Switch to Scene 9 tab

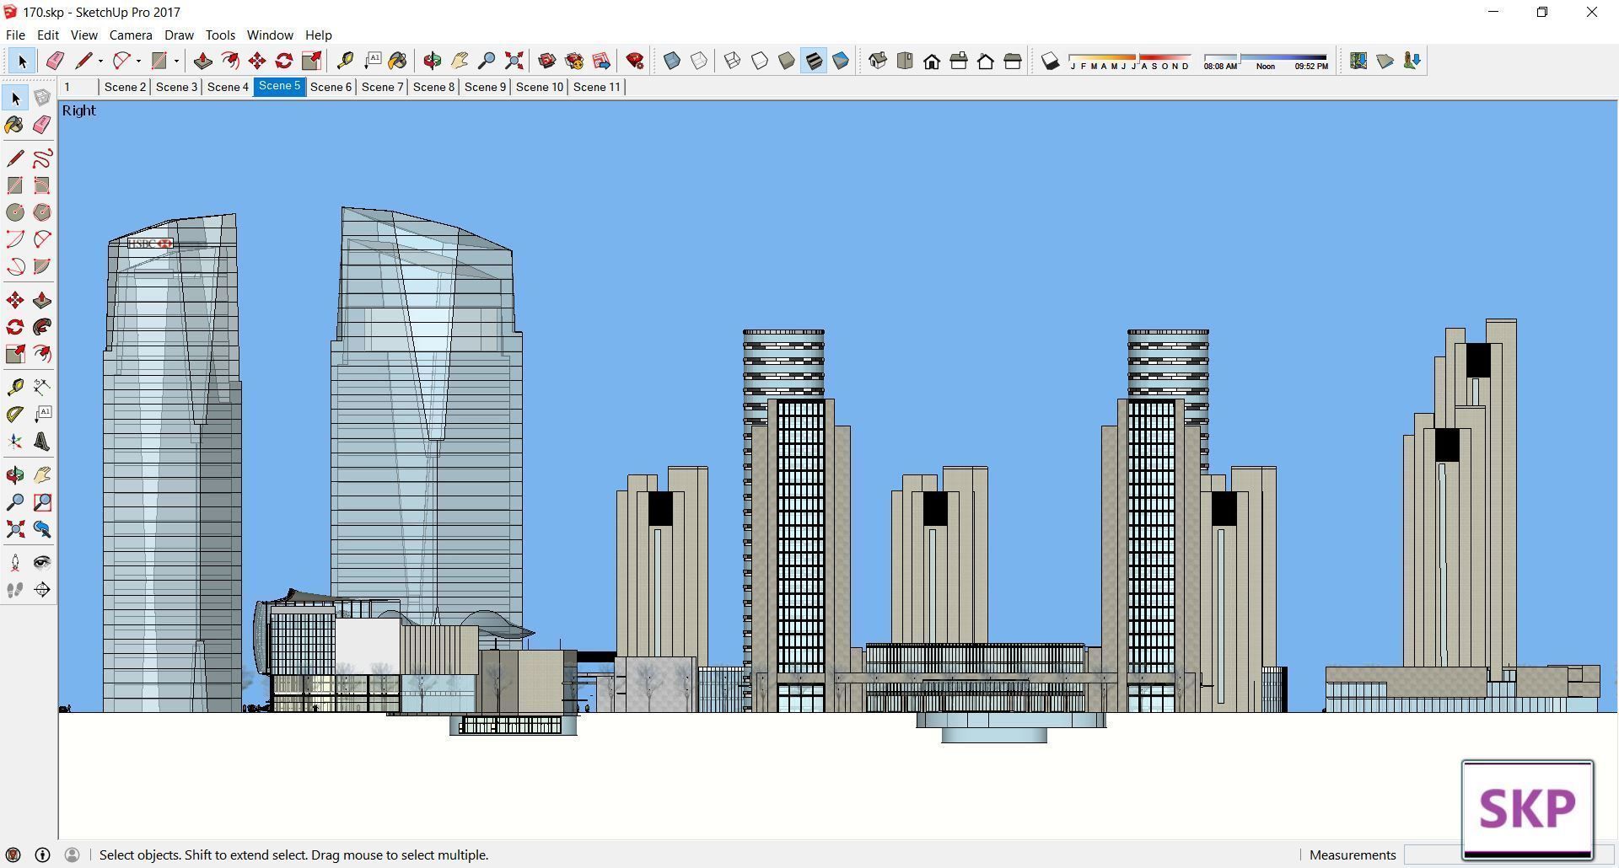click(x=485, y=87)
